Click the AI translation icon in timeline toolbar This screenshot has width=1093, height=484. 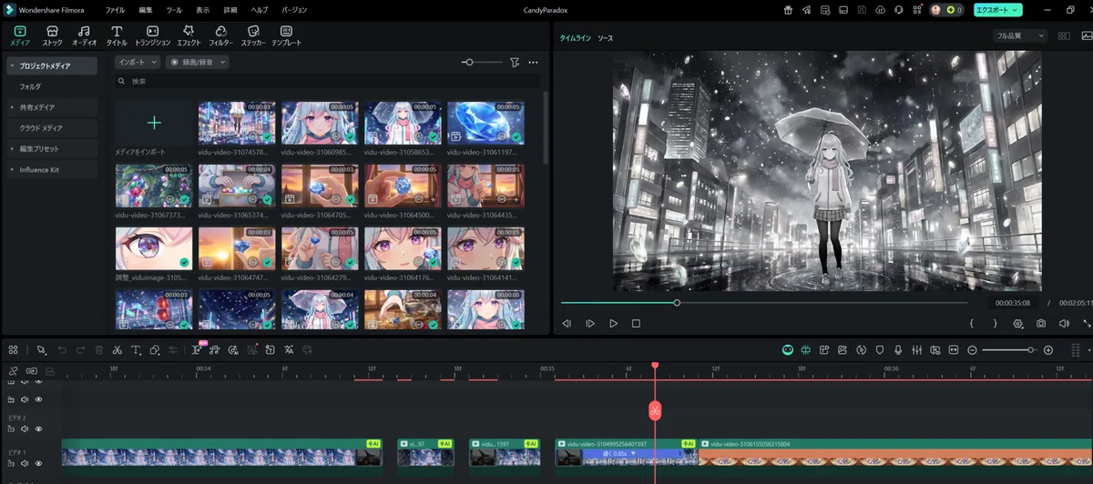[289, 349]
